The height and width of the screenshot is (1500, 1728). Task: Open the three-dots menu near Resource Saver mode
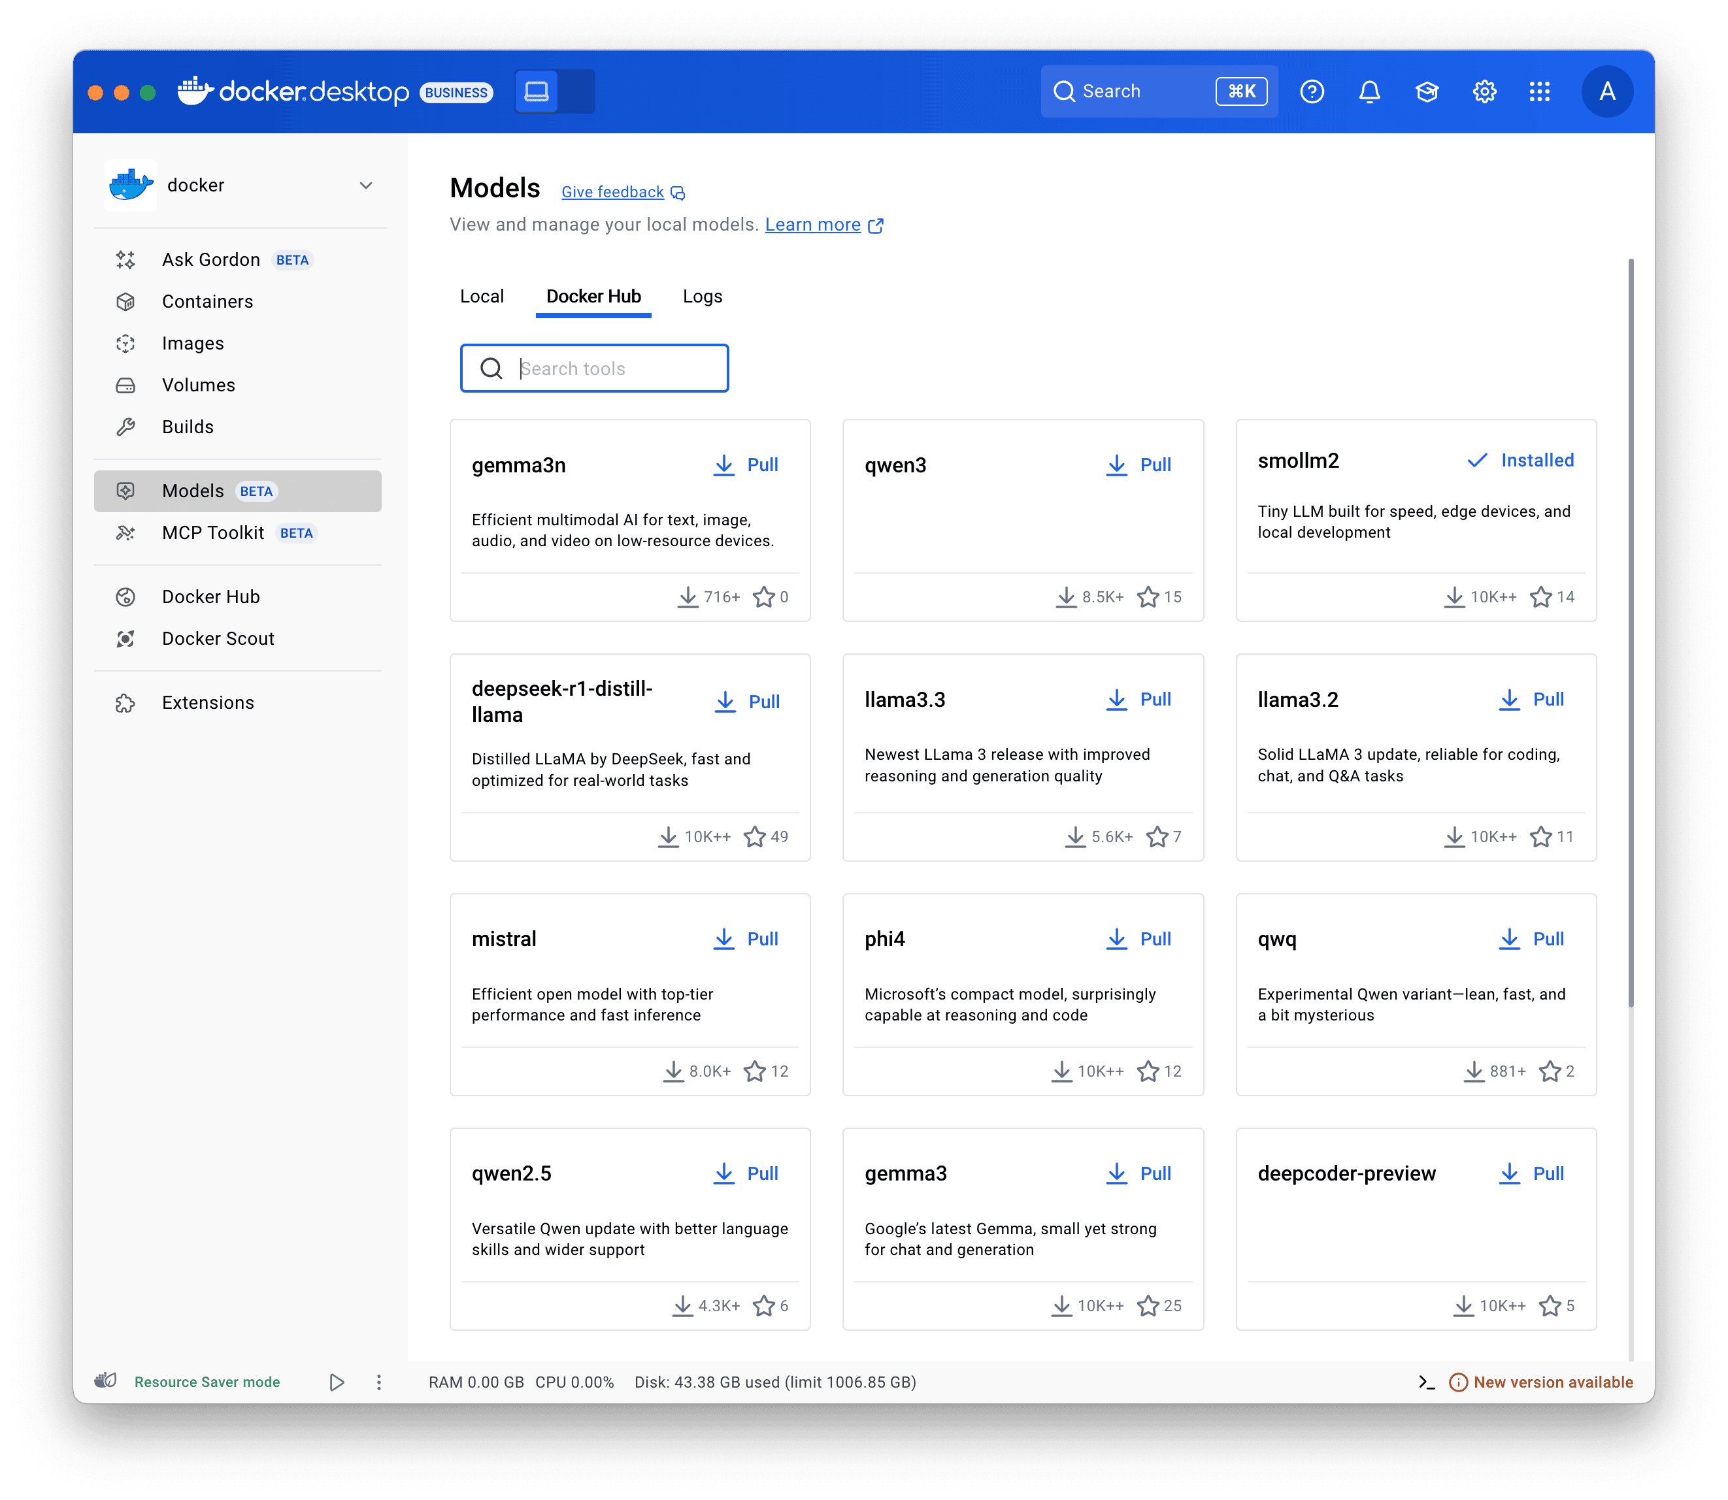click(379, 1382)
